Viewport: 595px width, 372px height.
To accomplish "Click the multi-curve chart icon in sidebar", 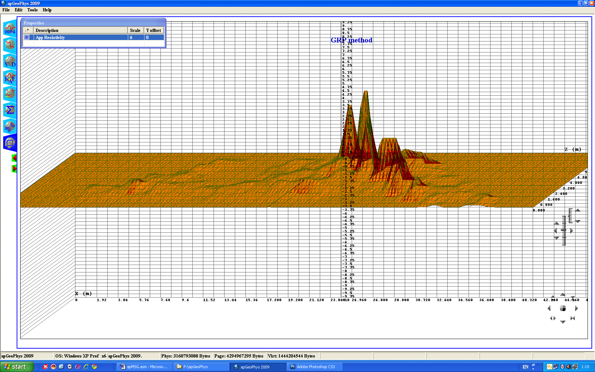I will [10, 94].
